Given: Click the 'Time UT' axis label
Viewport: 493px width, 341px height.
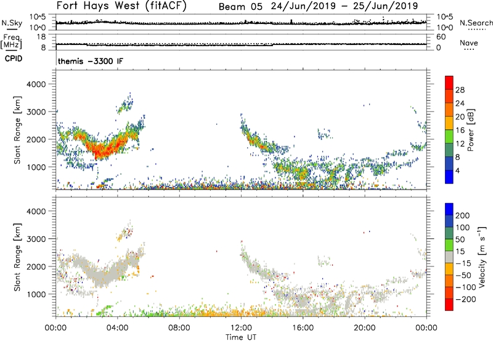Looking at the screenshot, I should coord(241,337).
